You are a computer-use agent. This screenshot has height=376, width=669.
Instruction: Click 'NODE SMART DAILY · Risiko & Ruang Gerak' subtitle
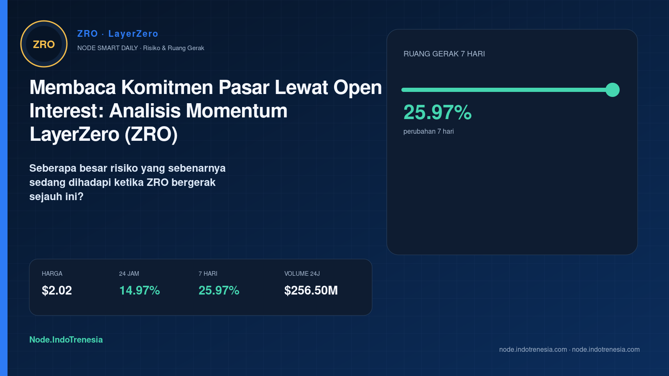pyautogui.click(x=141, y=48)
